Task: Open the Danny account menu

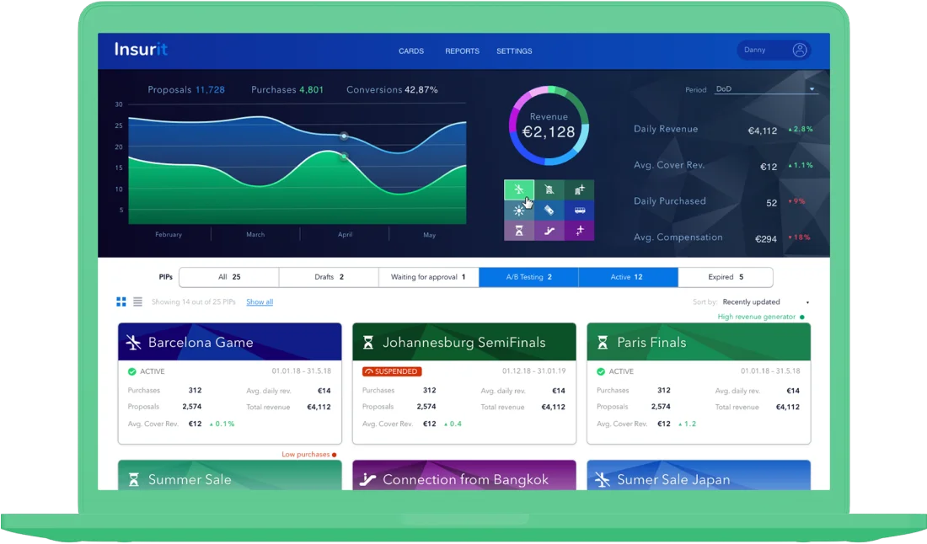Action: (x=774, y=51)
